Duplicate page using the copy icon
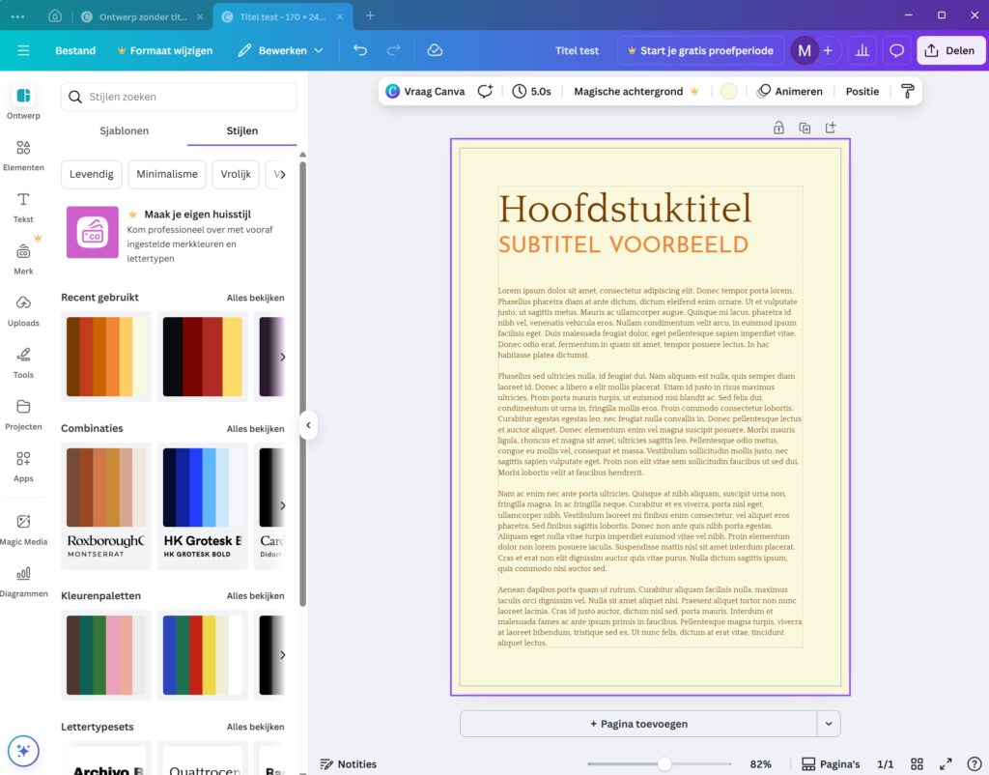989x775 pixels. point(805,128)
